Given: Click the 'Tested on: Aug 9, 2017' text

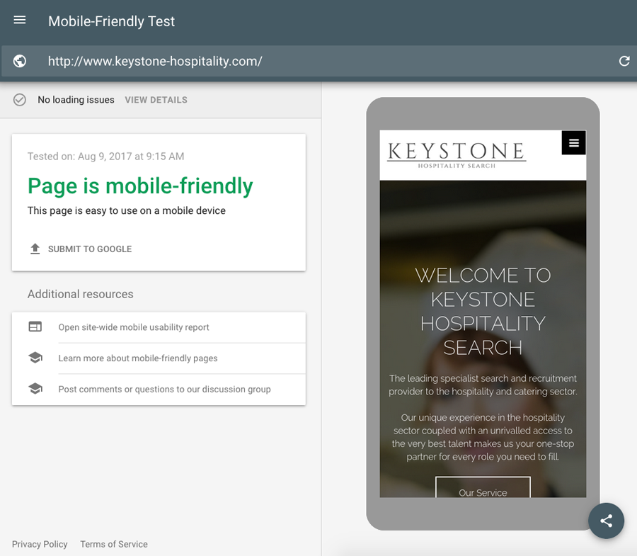Looking at the screenshot, I should pyautogui.click(x=105, y=157).
